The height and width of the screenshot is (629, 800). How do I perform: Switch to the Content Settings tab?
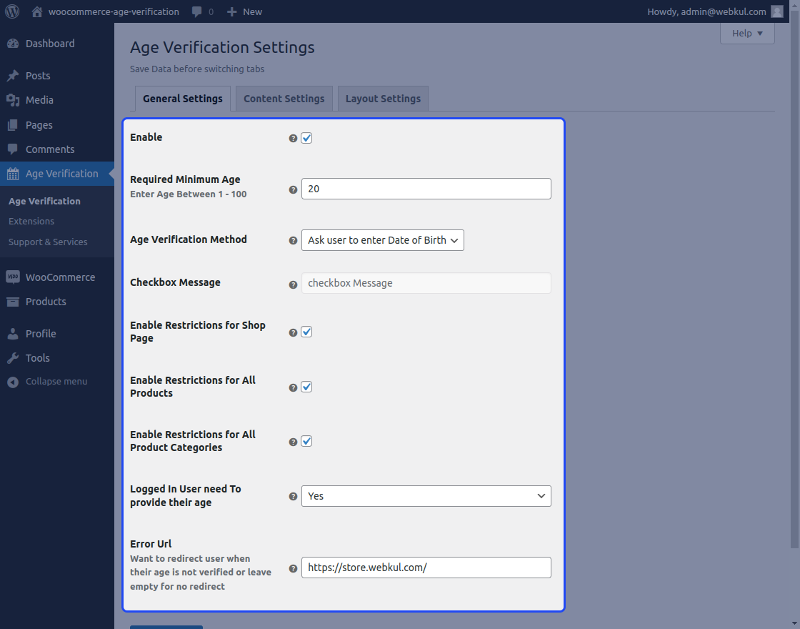(284, 98)
